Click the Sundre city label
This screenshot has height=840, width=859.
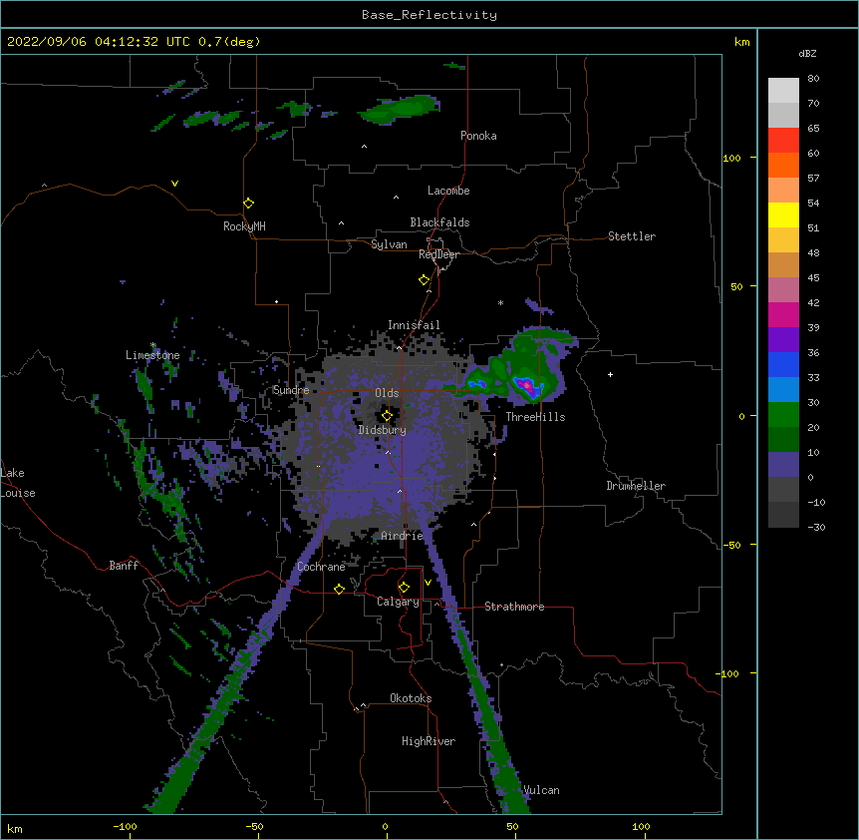(291, 390)
